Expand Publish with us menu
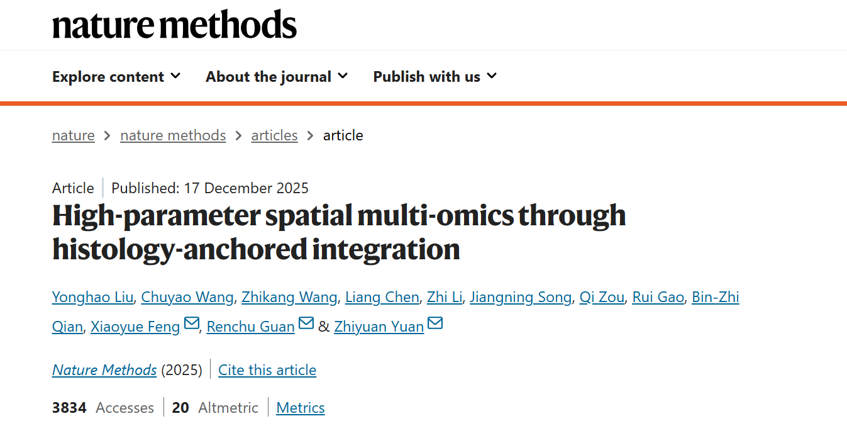Screen dimensions: 847x438 (x=435, y=77)
